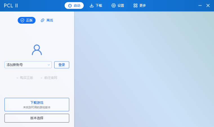The width and height of the screenshot is (214, 127).
Task: Select the 正版 login mode
Action: coord(27,20)
